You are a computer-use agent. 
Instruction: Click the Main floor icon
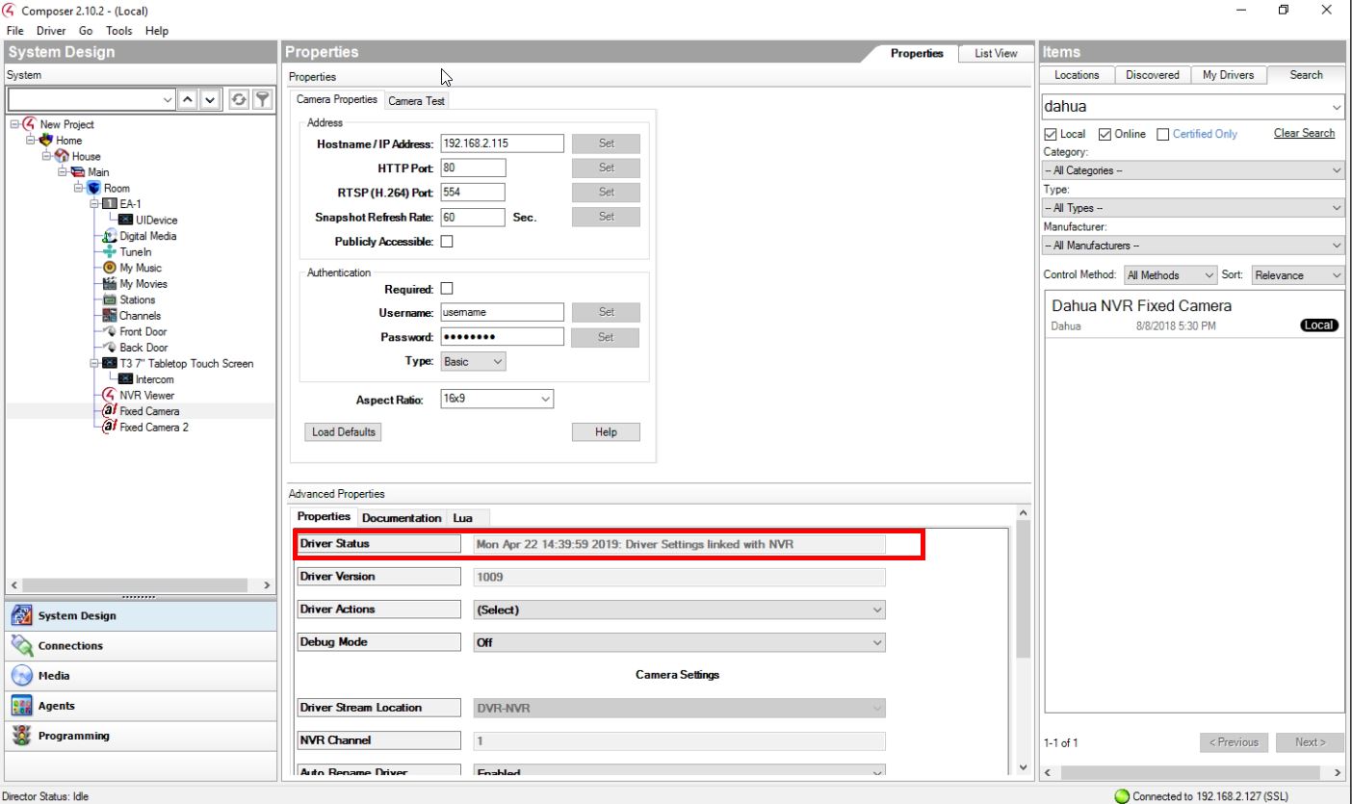(78, 172)
